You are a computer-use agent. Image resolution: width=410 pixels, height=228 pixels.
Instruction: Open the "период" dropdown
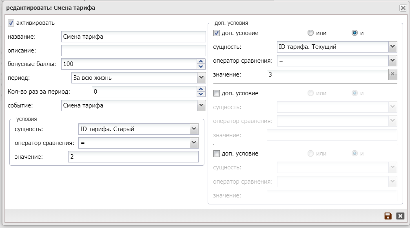coord(201,77)
